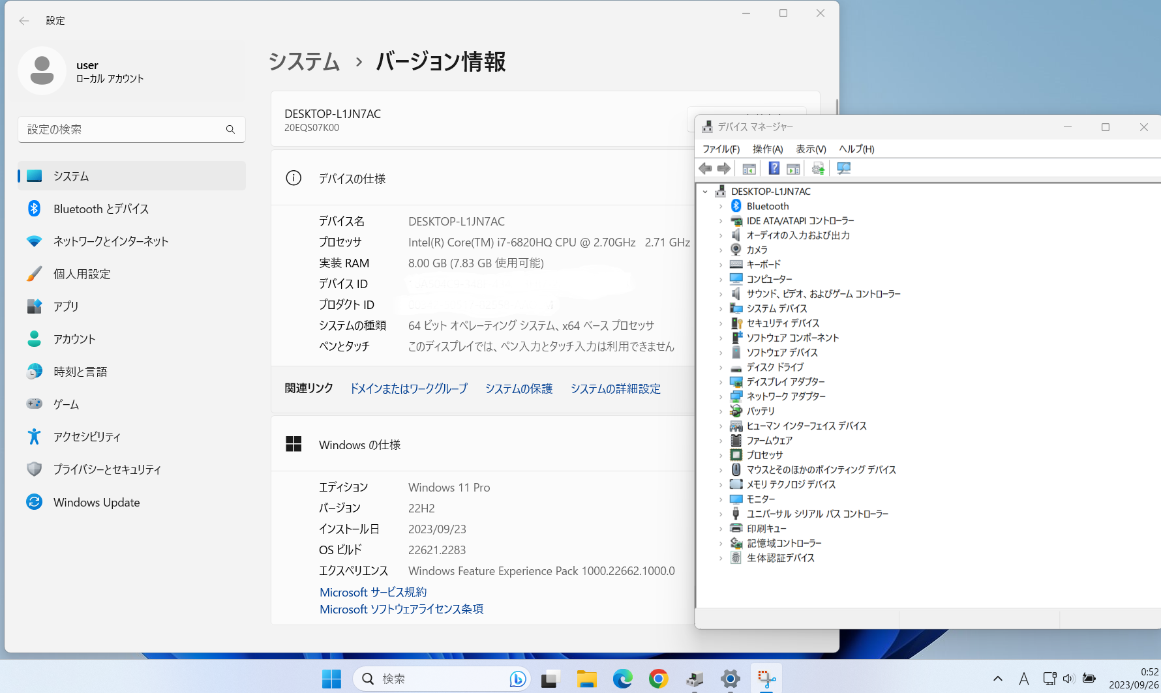Click the システム デバイス icon in device tree
Viewport: 1161px width, 693px height.
[x=736, y=308]
